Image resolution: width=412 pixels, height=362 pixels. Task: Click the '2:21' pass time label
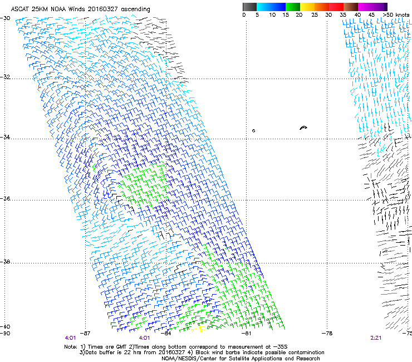click(x=376, y=338)
